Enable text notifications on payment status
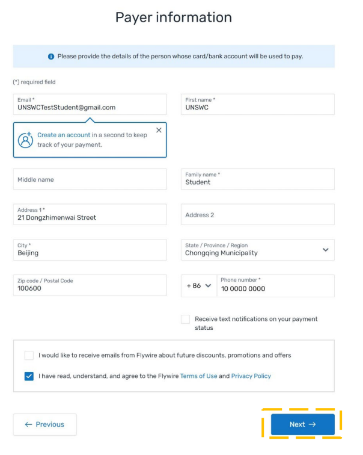 point(186,319)
